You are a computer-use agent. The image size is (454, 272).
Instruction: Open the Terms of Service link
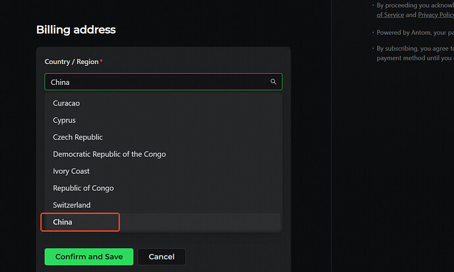(389, 14)
